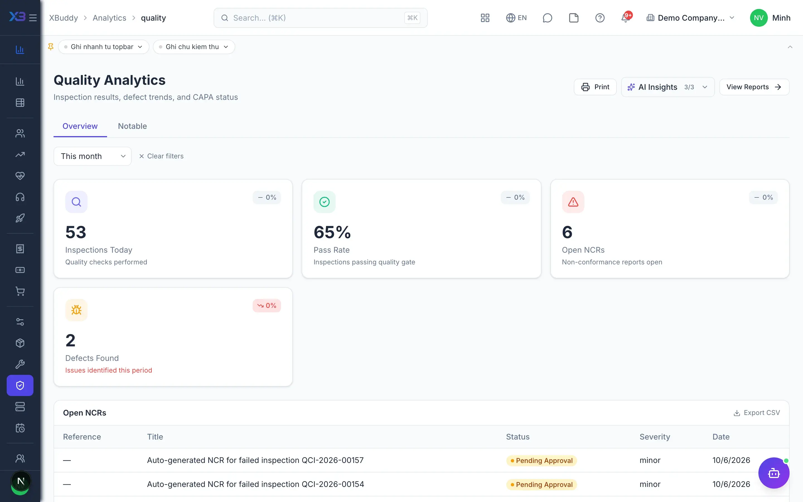Open the 'This month' period dropdown
Image resolution: width=803 pixels, height=502 pixels.
pos(93,156)
